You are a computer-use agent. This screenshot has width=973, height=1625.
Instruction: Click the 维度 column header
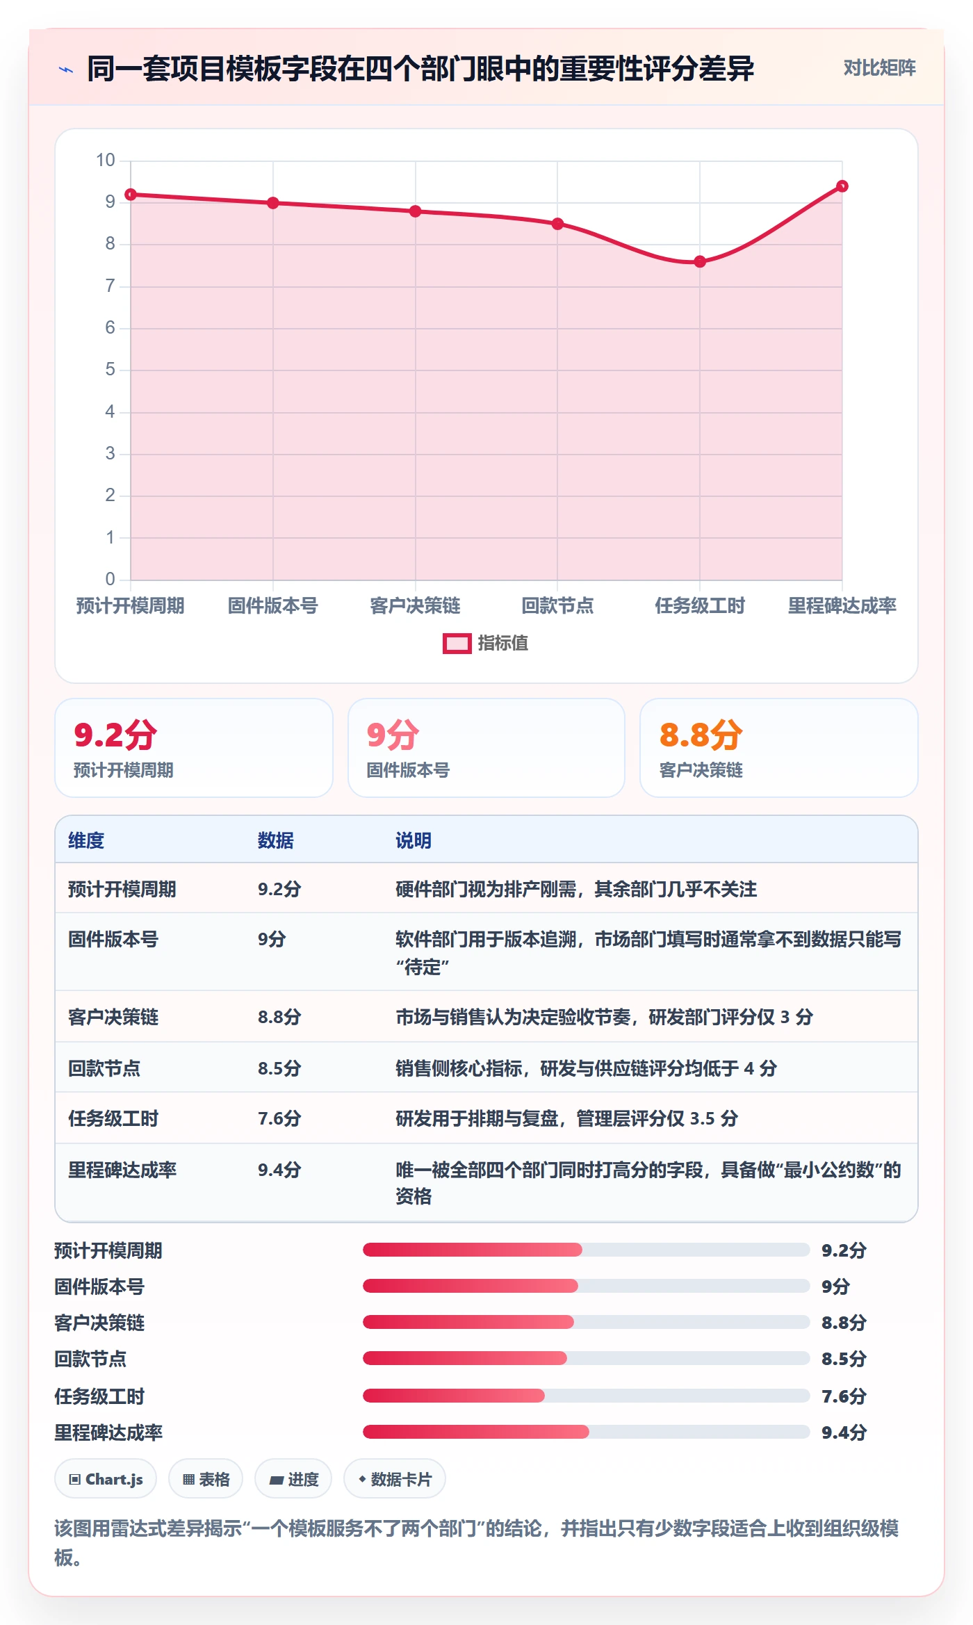pyautogui.click(x=86, y=840)
